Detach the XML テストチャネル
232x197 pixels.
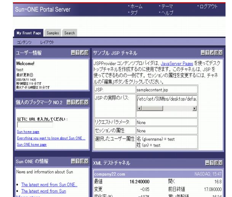216,163
